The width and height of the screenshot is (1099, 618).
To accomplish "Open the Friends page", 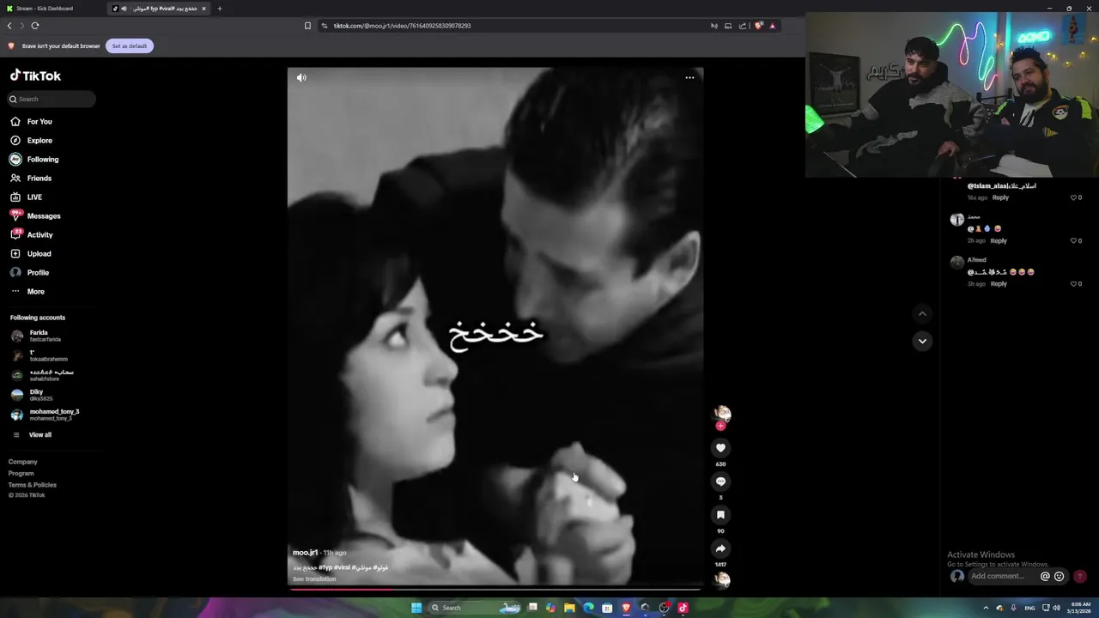I will click(x=31, y=178).
